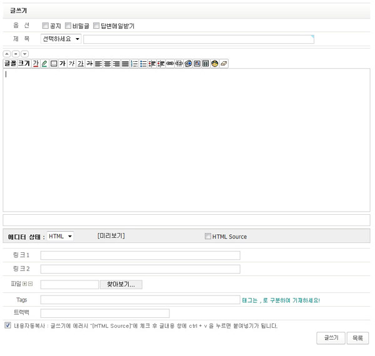The image size is (375, 356).
Task: Click the text box border icon
Action: pos(54,64)
